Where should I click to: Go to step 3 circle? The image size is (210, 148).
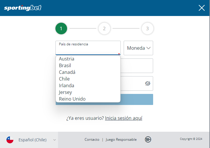coord(147,28)
